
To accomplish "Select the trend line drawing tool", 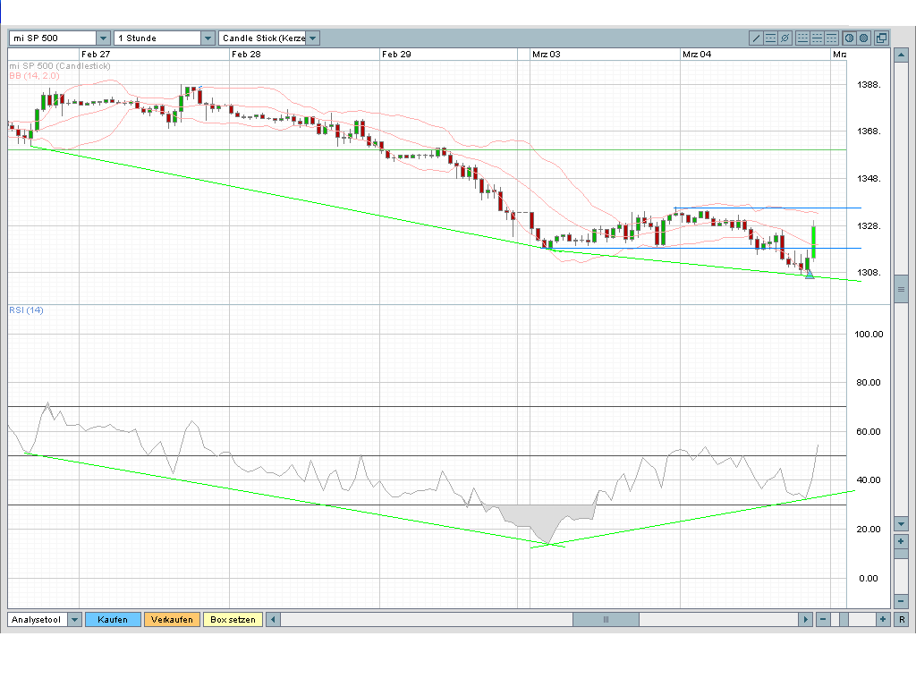I will tap(756, 38).
